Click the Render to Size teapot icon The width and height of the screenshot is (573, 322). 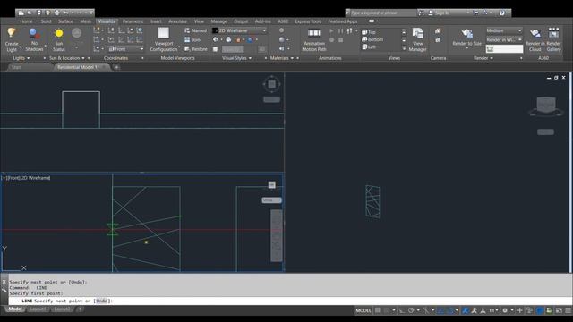[466, 34]
